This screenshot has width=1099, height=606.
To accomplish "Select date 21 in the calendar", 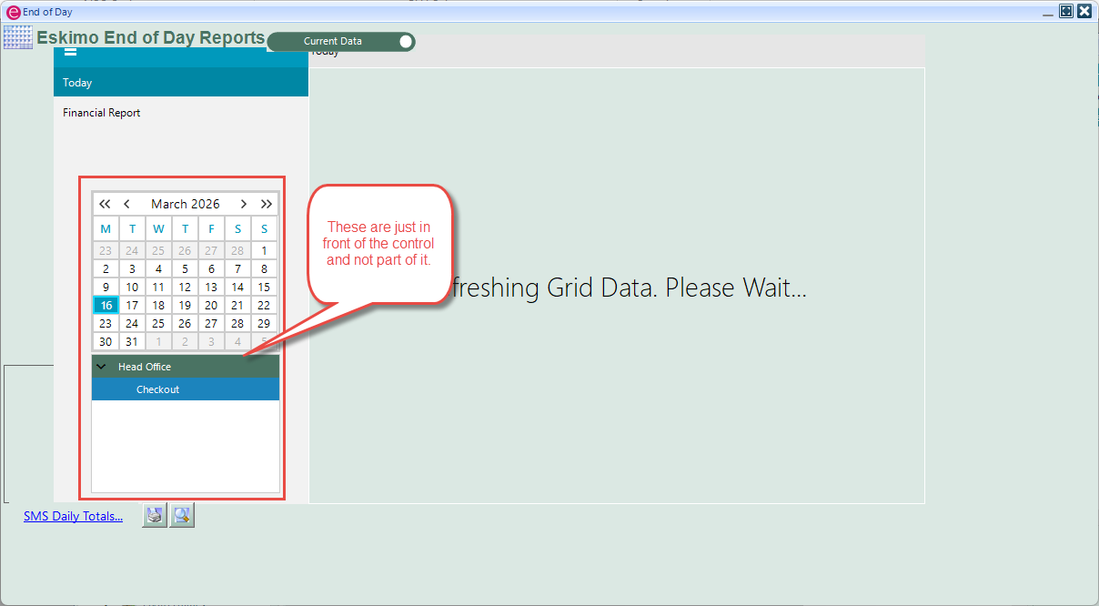I will tap(237, 305).
